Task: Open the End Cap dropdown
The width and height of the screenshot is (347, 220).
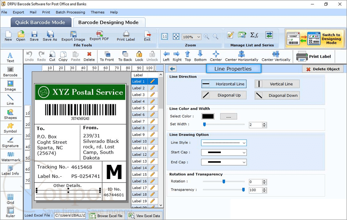Action: (x=224, y=162)
